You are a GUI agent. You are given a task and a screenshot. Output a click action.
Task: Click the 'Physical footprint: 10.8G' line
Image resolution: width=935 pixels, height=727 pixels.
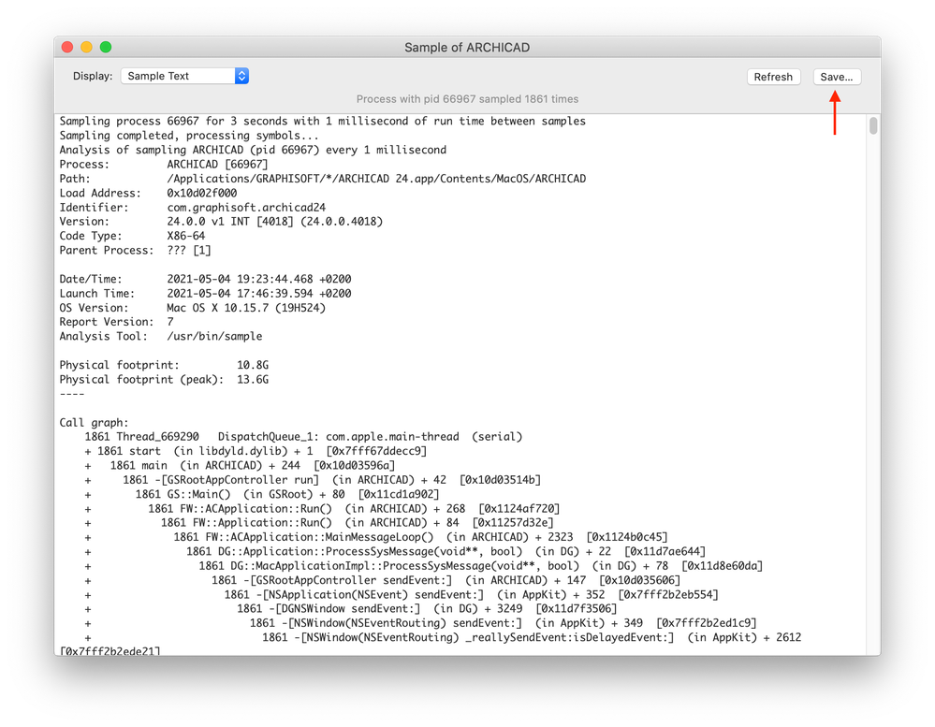(x=164, y=365)
